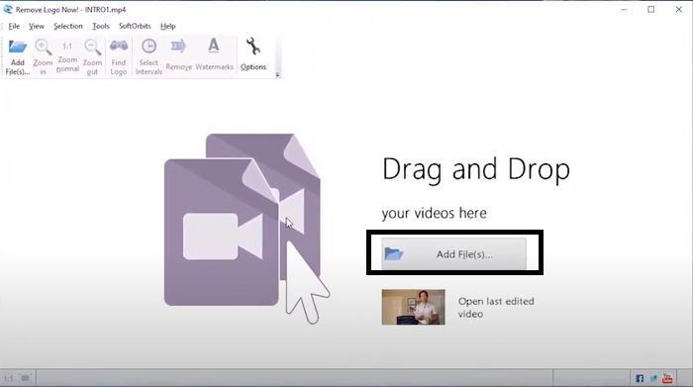Open the Help menu
Viewport: 693px width, 387px height.
(168, 26)
